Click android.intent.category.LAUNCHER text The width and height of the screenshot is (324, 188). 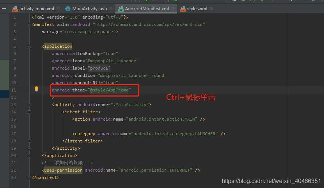click(174, 134)
